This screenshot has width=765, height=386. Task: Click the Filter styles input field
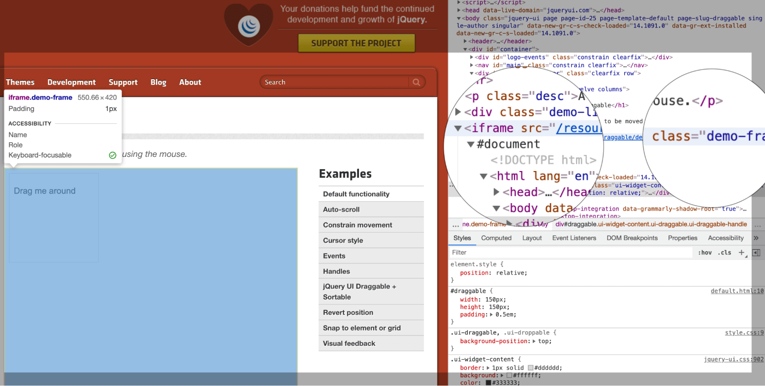point(570,252)
